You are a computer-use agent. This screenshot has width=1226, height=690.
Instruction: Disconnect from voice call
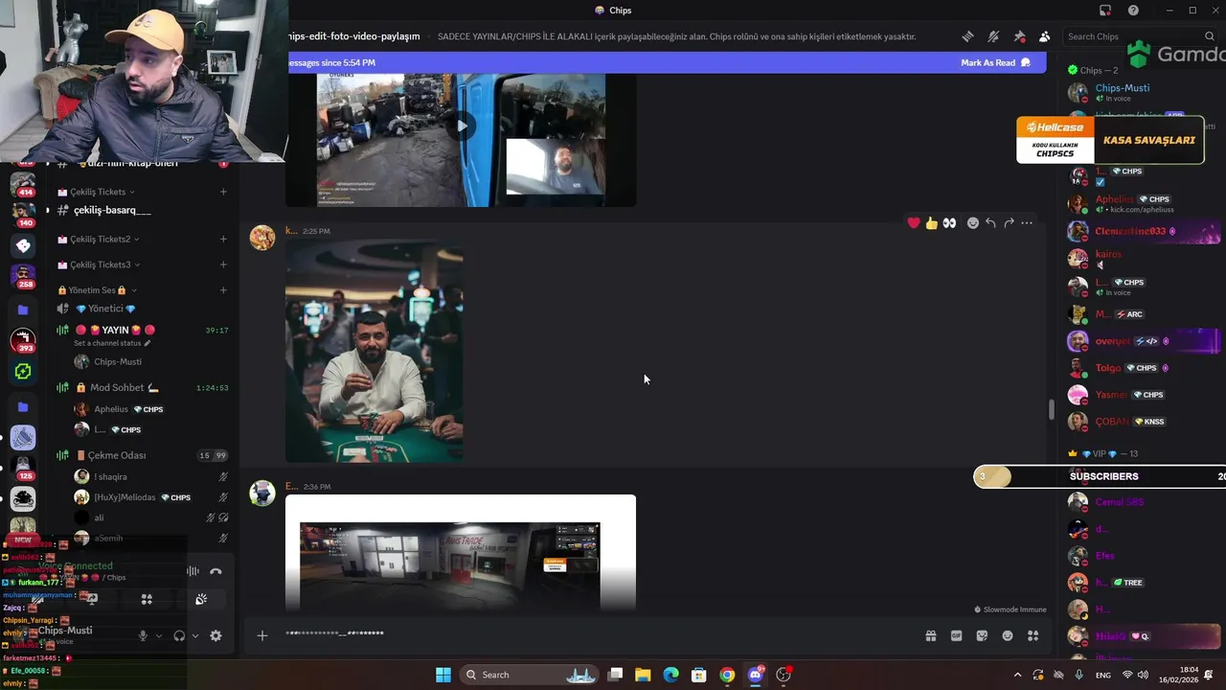(216, 571)
